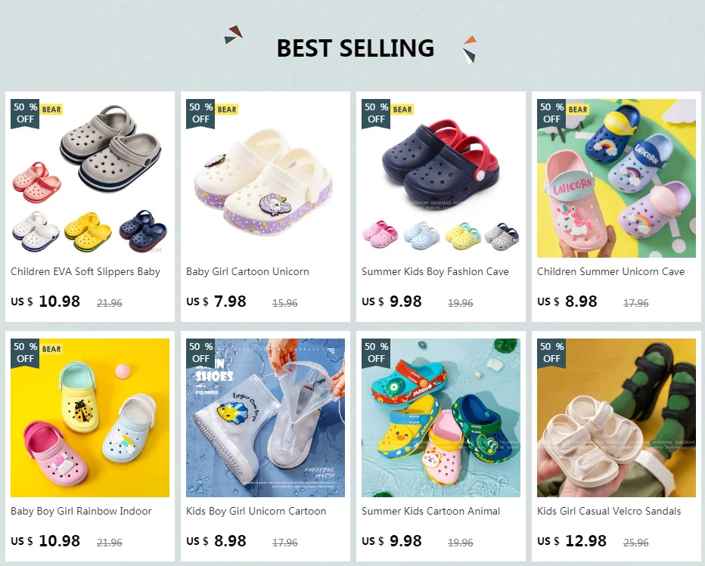Click the 50% OFF badge on grey slippers
This screenshot has height=566, width=705.
(x=25, y=113)
